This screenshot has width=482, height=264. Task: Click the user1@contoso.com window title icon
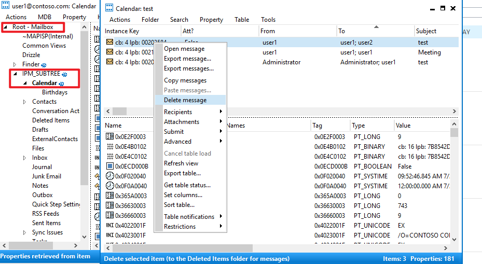6,5
